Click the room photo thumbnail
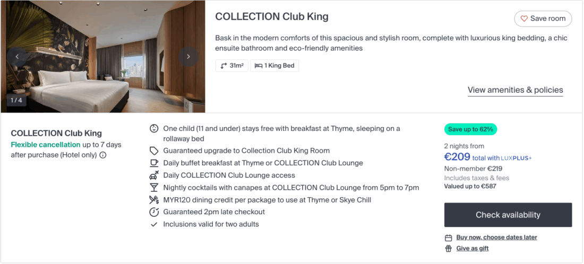584x264 pixels. [102, 56]
